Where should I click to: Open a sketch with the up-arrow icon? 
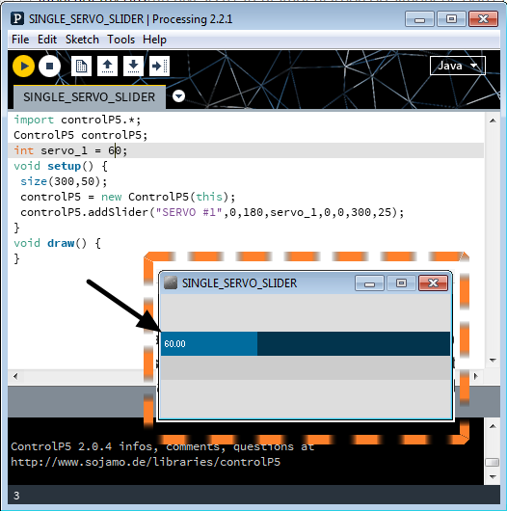coord(107,67)
